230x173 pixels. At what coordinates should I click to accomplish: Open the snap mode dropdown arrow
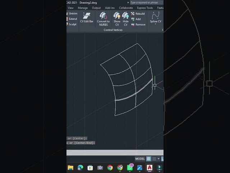158,159
